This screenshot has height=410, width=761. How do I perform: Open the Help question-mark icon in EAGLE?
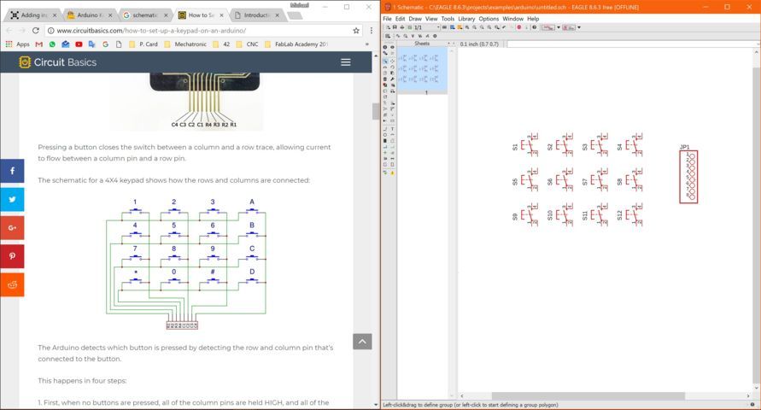(x=535, y=27)
